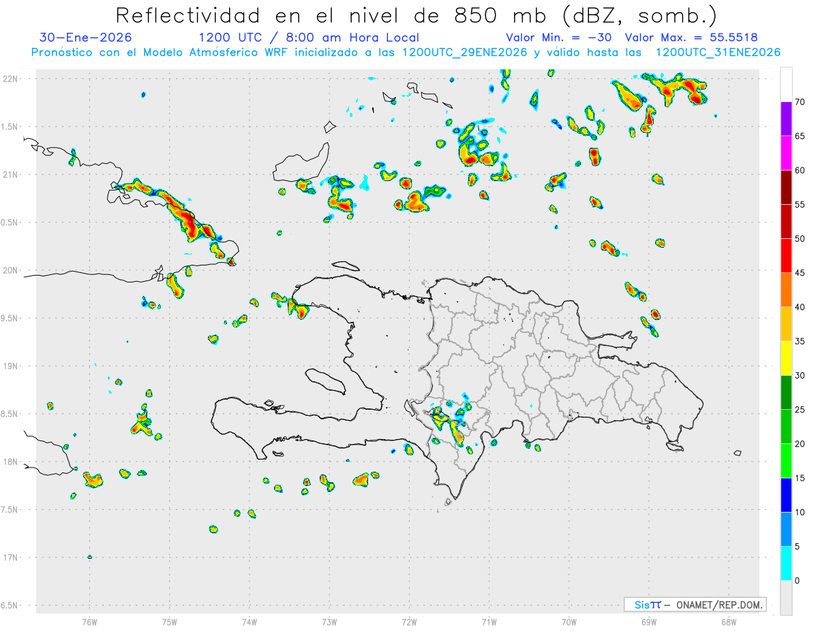Pick the yellow 30–35 dBZ color band
The image size is (818, 631).
tap(786, 358)
